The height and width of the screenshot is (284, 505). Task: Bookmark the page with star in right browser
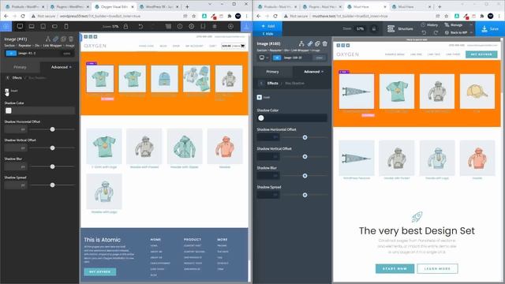pos(446,16)
